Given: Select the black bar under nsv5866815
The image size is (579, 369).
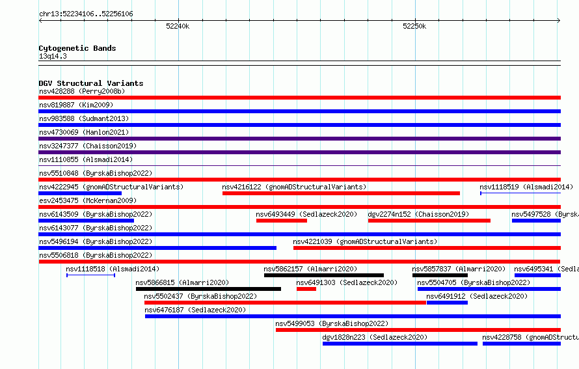Looking at the screenshot, I should click(208, 289).
